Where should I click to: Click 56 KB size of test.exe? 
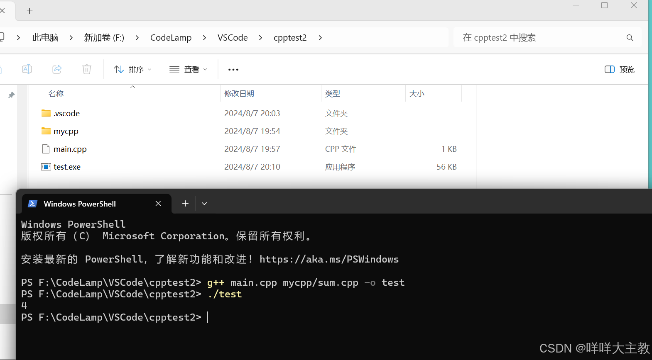[446, 167]
